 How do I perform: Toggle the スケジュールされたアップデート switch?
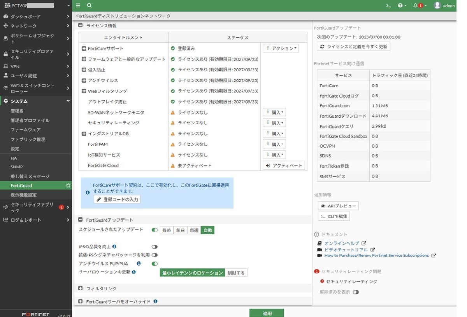pos(154,230)
